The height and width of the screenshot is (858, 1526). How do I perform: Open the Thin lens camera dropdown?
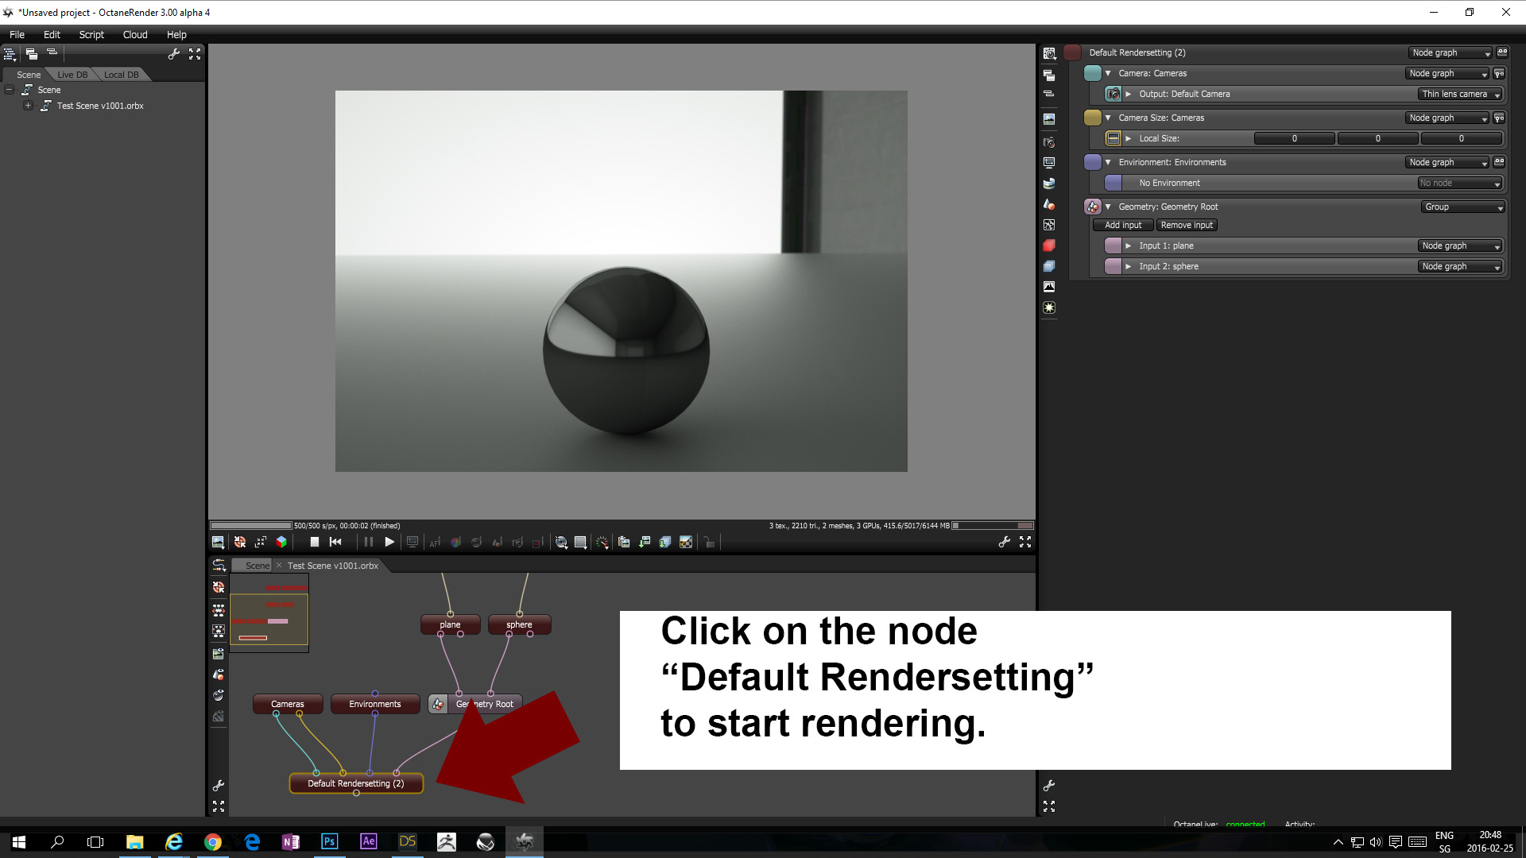tap(1461, 94)
